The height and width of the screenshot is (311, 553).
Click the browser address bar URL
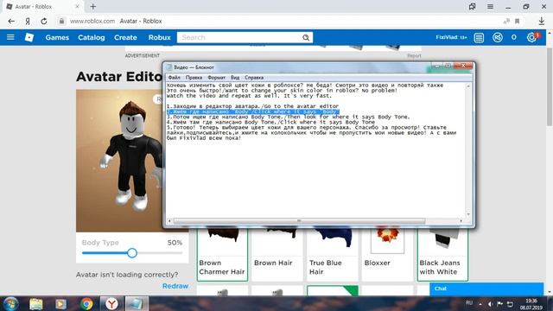click(92, 21)
